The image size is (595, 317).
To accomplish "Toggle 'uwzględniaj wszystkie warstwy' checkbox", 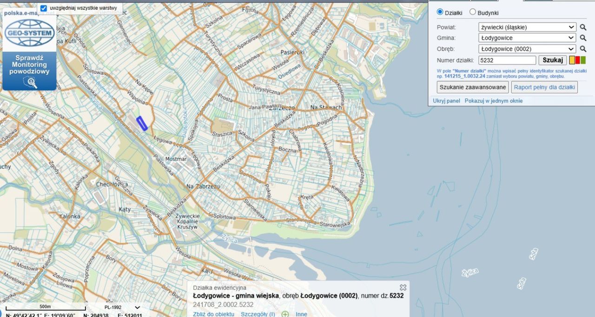I will [x=44, y=8].
